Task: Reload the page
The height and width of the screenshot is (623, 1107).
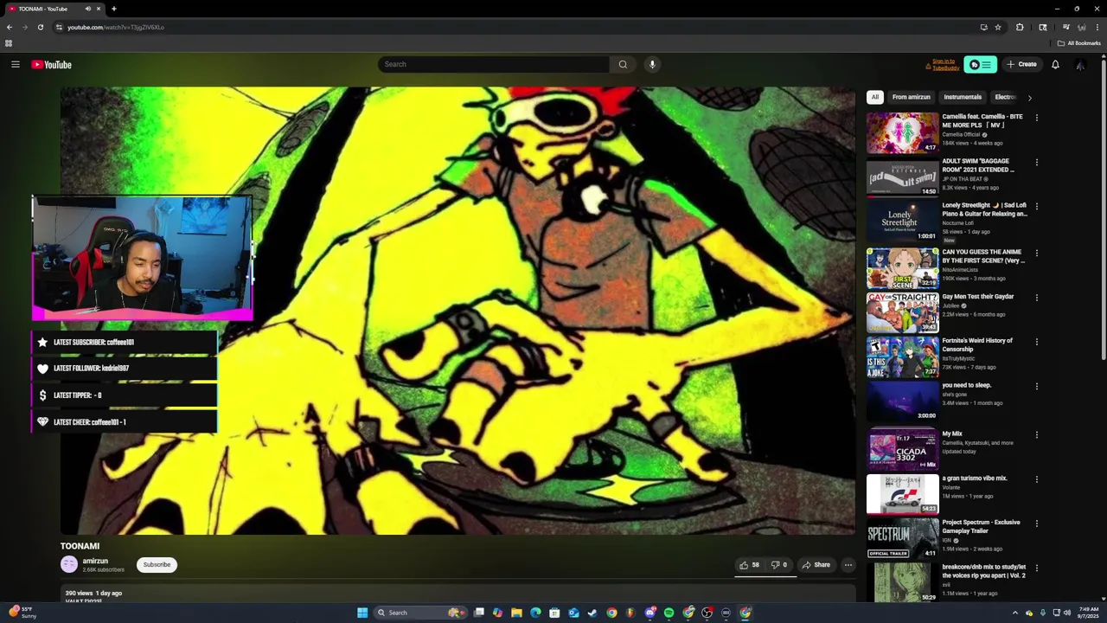Action: pyautogui.click(x=40, y=27)
